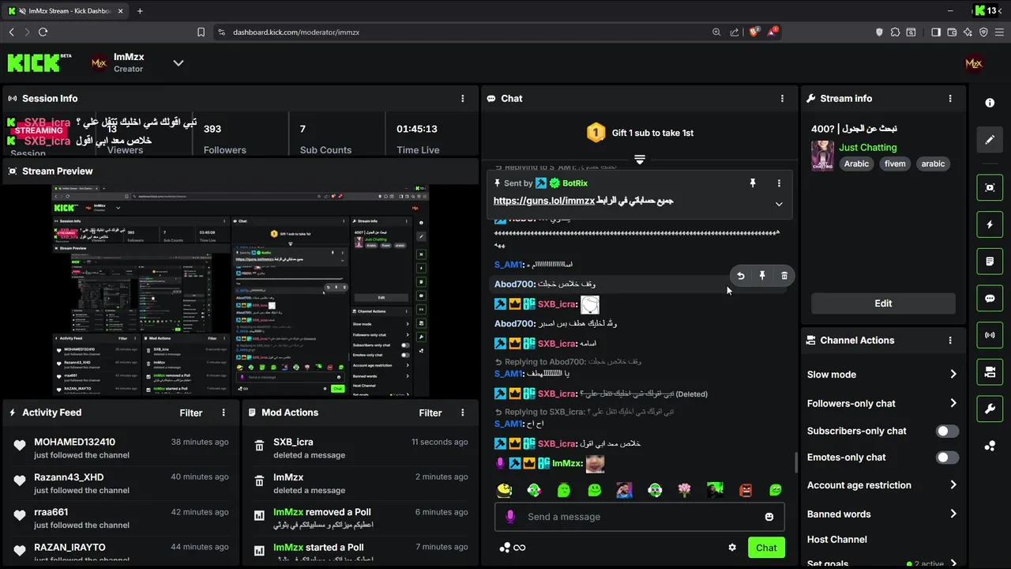This screenshot has height=569, width=1011.
Task: Bookmark this page
Action: point(201,32)
